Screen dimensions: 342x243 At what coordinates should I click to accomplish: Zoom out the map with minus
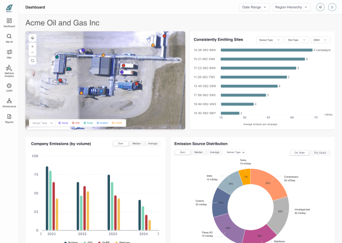coord(33,53)
